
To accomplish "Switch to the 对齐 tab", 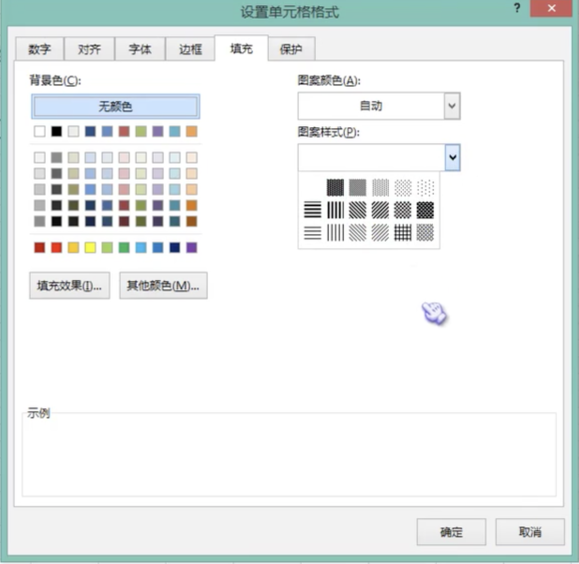I will 89,49.
